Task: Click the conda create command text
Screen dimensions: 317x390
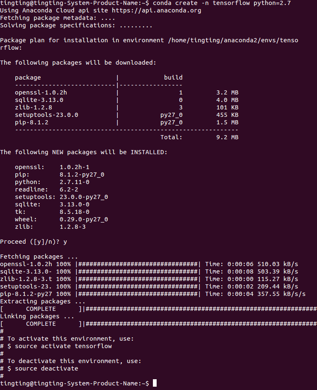Action: (222, 3)
